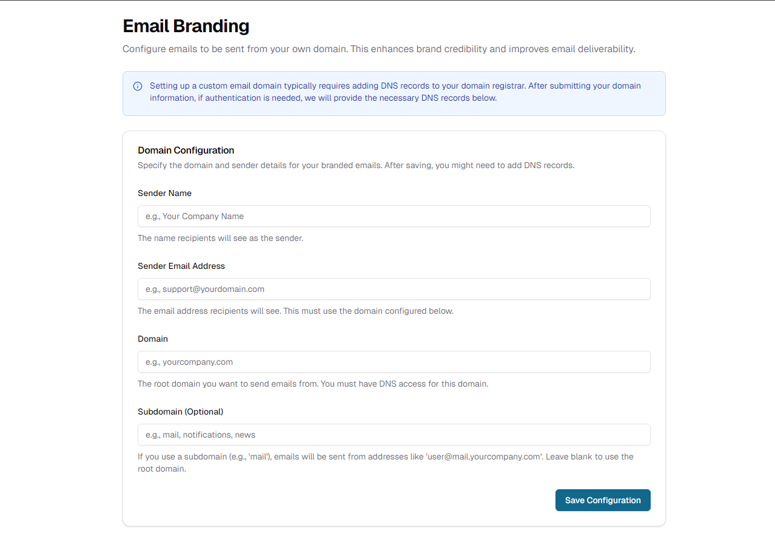Viewport: 775px width, 539px height.
Task: Click the Email Branding page heading
Action: point(186,26)
